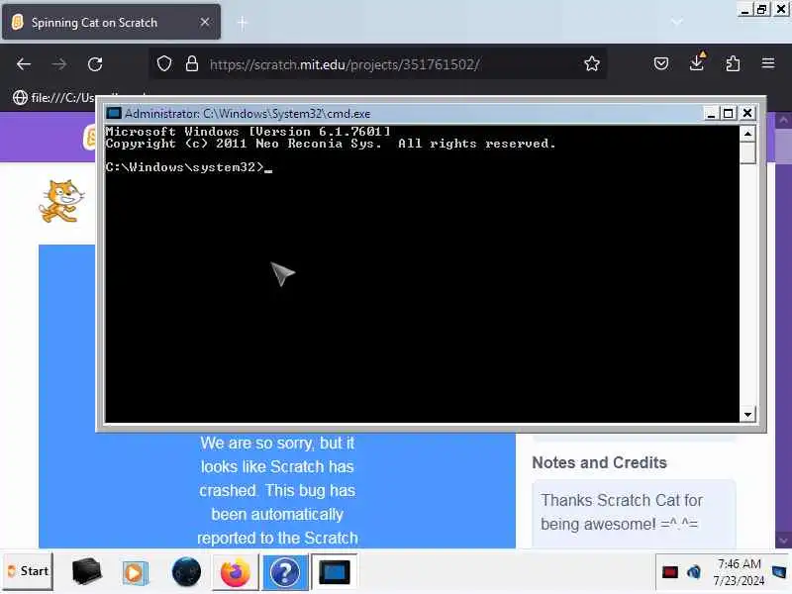Image resolution: width=792 pixels, height=594 pixels.
Task: Expand the list all tabs chevron
Action: [677, 22]
